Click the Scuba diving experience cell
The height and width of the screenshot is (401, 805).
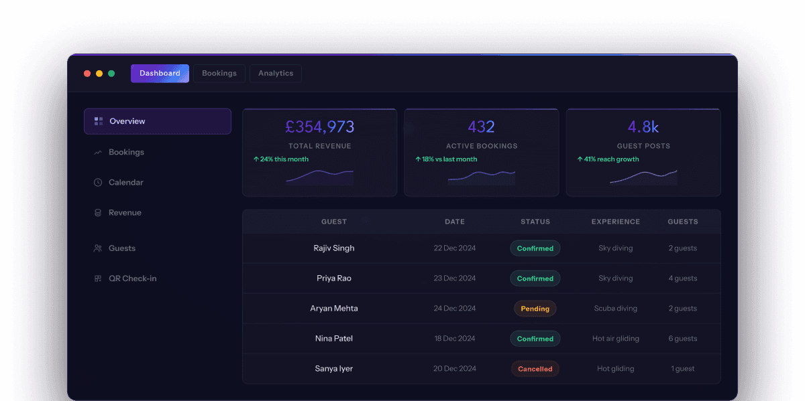[616, 309]
